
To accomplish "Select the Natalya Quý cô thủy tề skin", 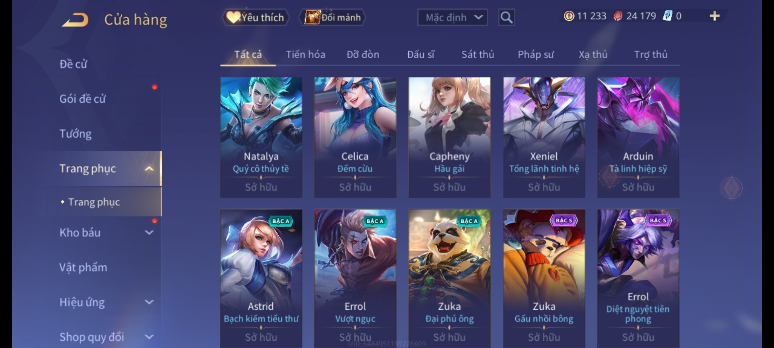I will [261, 137].
